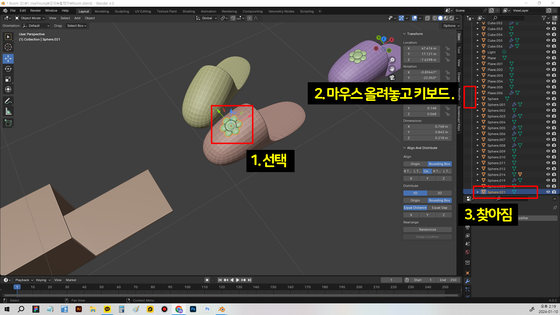Open the Object properties tab icon
The height and width of the screenshot is (315, 560).
pyautogui.click(x=468, y=273)
